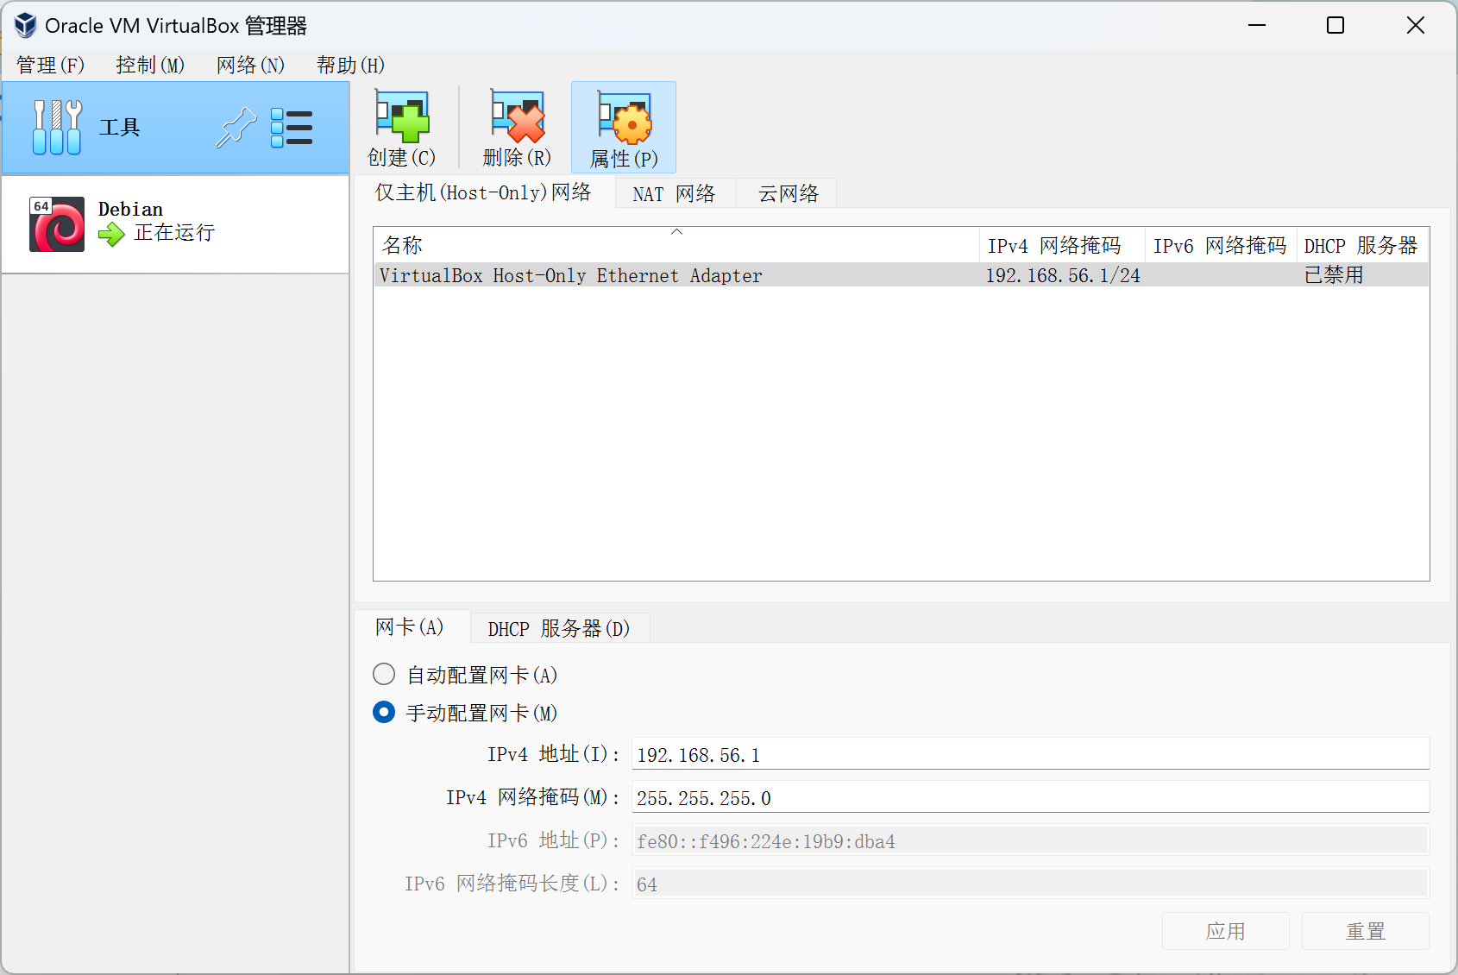Select VirtualBox Host-Only Ethernet Adapter row
This screenshot has height=975, width=1458.
902,275
